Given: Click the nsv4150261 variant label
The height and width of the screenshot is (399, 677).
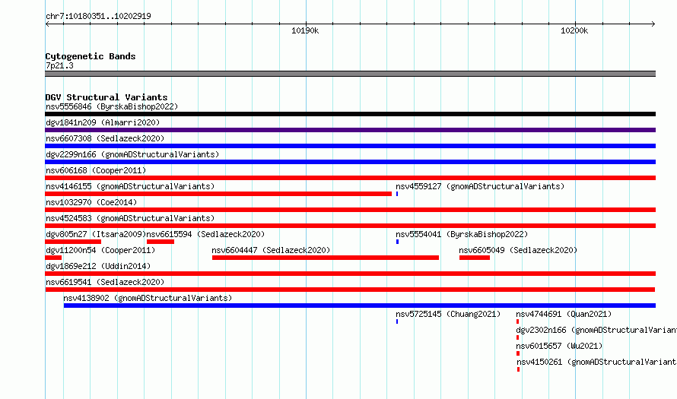Looking at the screenshot, I should [x=596, y=362].
